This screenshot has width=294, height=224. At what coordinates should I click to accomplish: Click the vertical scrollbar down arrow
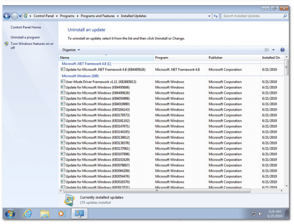(x=287, y=186)
